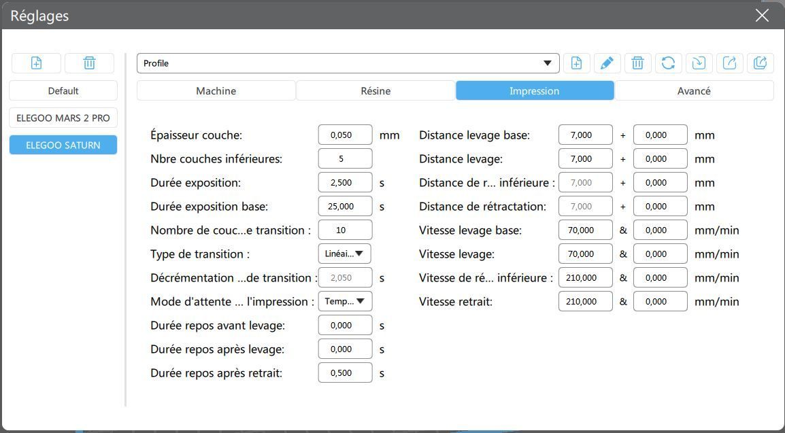Edit first Vitesse levage base field
This screenshot has height=433, width=785.
click(585, 230)
